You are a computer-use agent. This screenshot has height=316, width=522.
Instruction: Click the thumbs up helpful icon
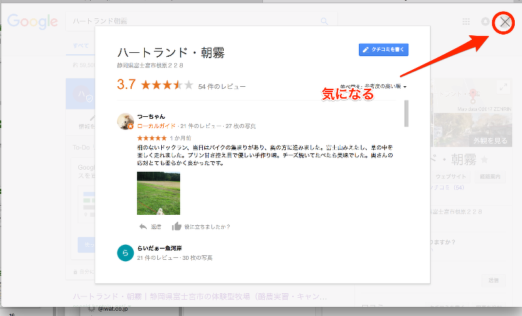(176, 227)
